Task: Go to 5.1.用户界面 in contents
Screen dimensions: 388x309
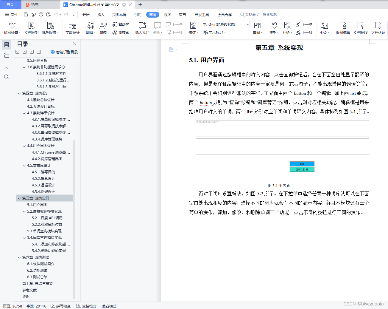Action: click(x=37, y=205)
